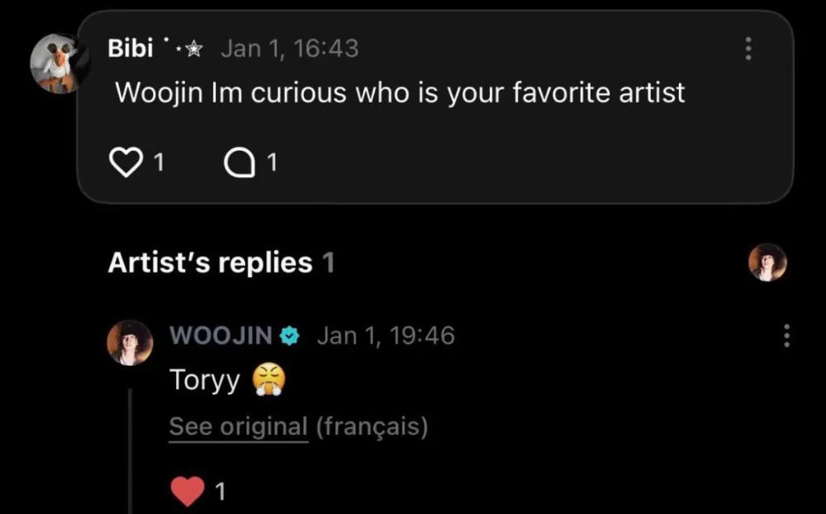The image size is (826, 514).
Task: Open three-dot menu on Woojin's reply
Action: point(786,336)
